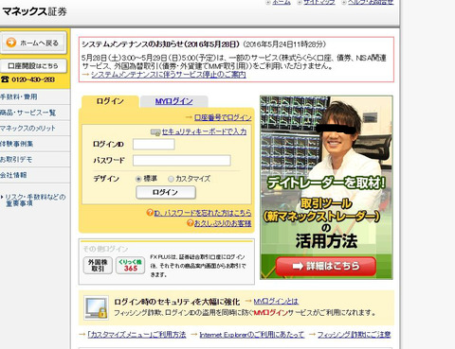Click help icon beside forgotten password link

150,213
